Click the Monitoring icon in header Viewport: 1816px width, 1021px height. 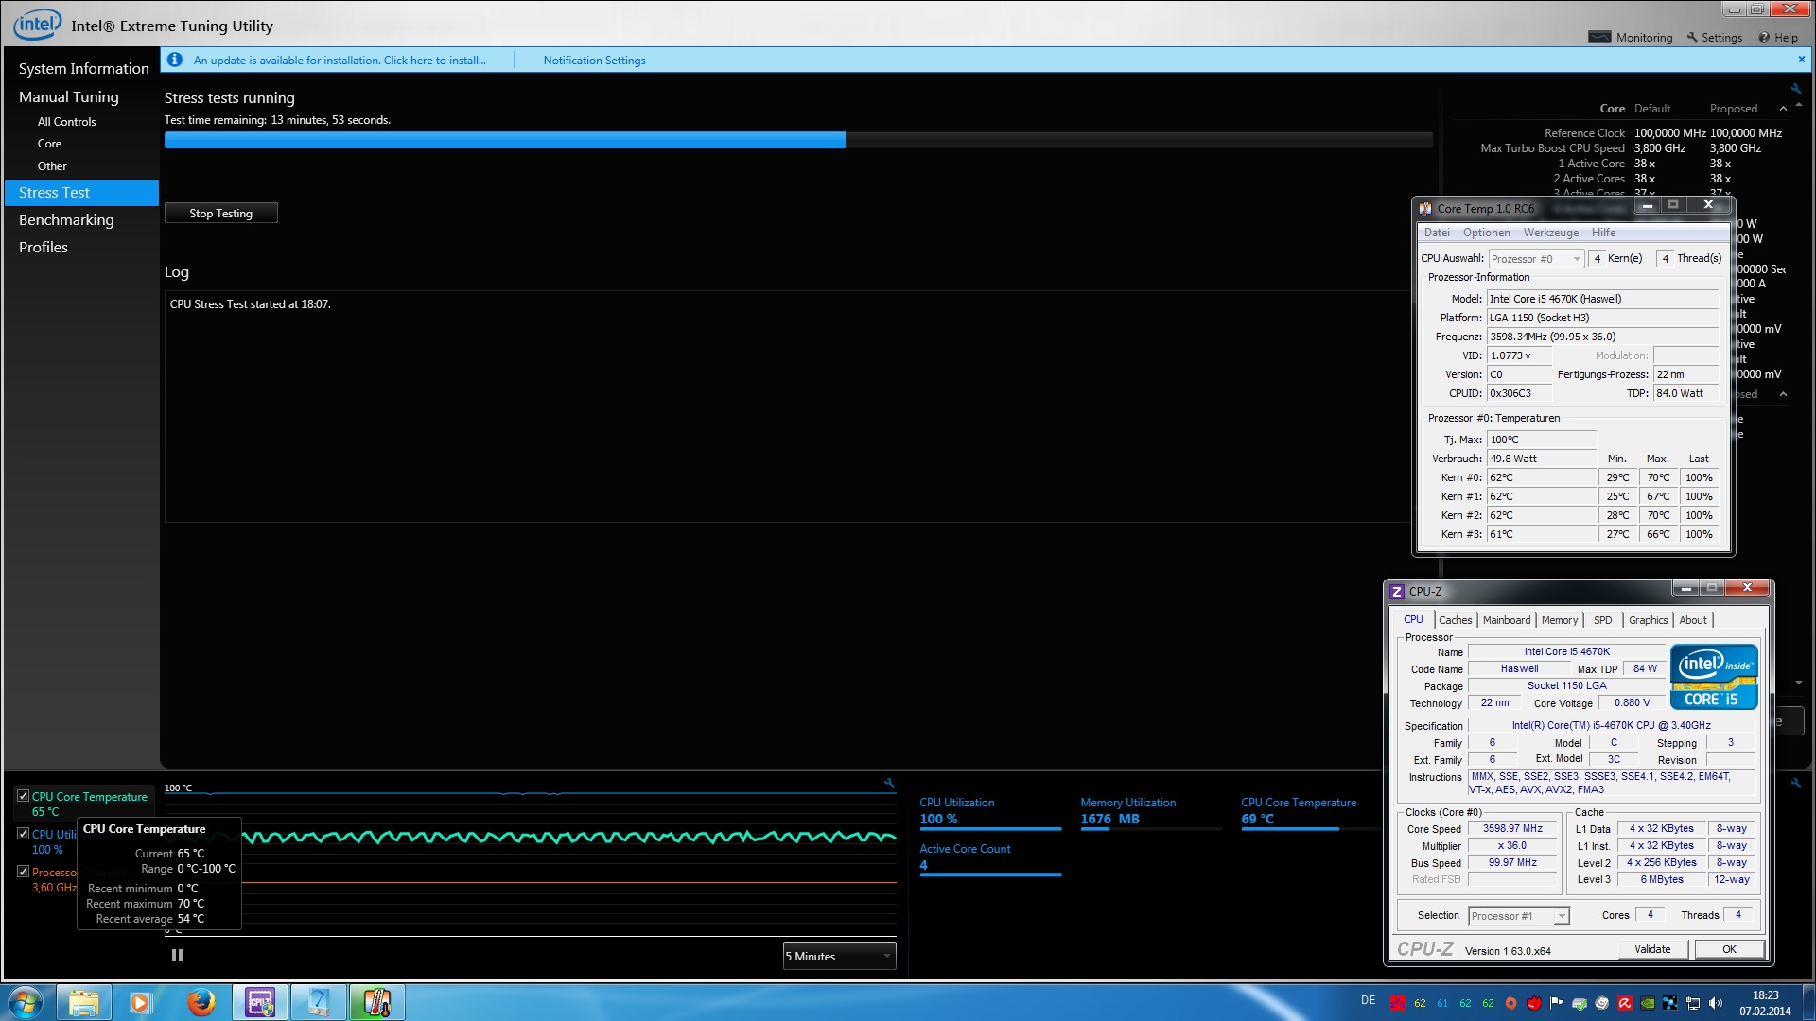(1599, 37)
